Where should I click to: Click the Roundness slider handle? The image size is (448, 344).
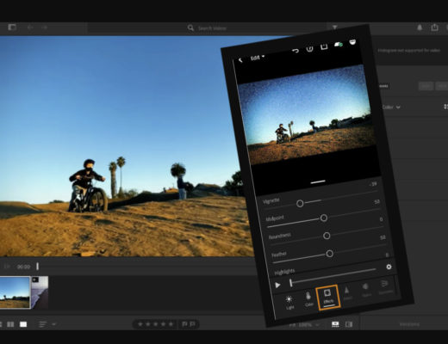pos(327,236)
